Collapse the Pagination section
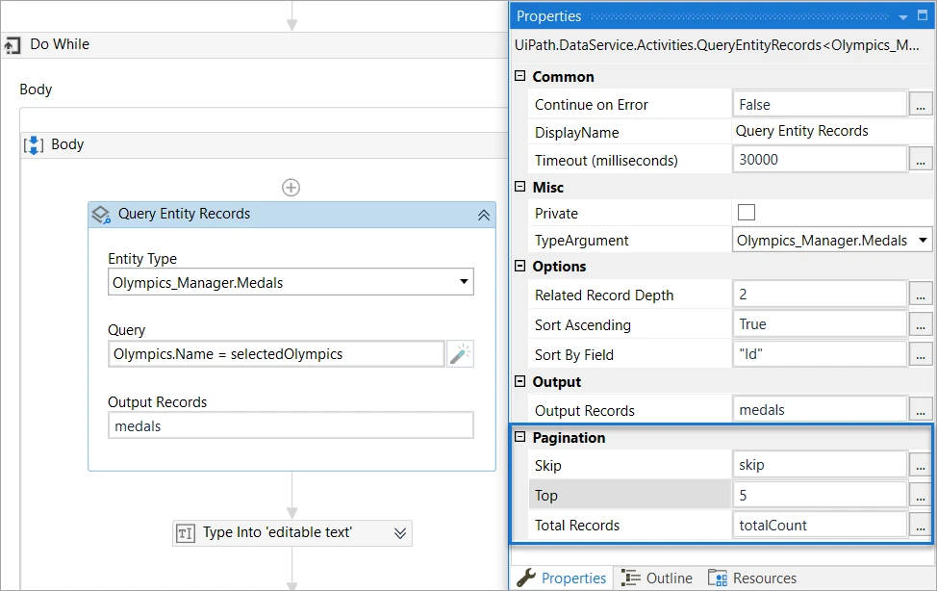Screen dimensions: 937x591 click(x=519, y=437)
